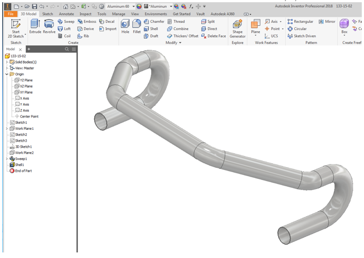The image size is (364, 258).
Task: Start a new 2D Sketch
Action: coord(16,28)
